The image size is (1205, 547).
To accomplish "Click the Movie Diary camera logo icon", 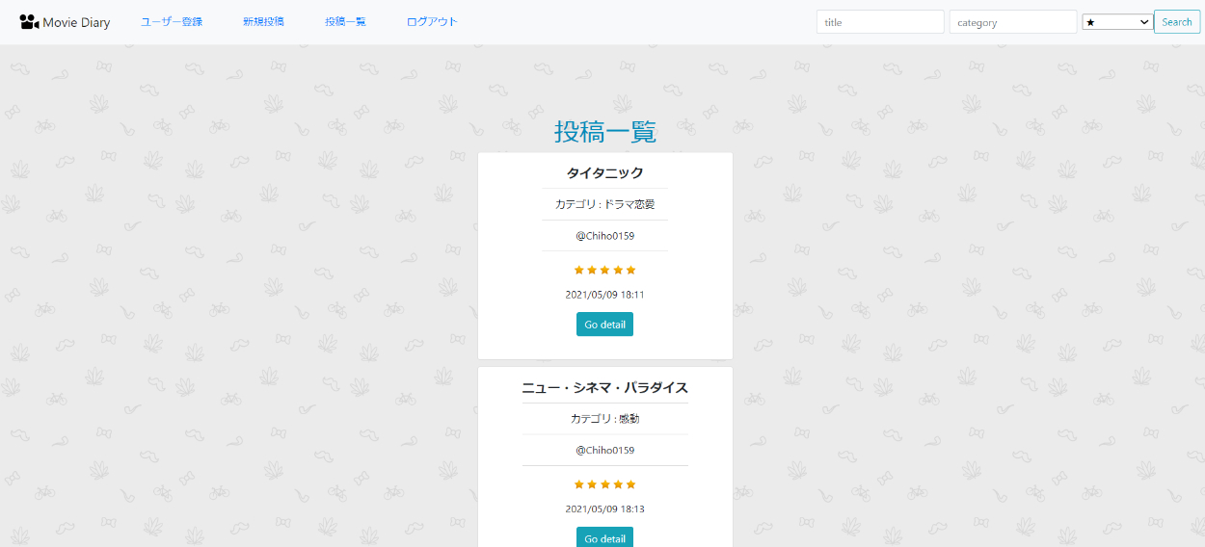I will [x=29, y=21].
